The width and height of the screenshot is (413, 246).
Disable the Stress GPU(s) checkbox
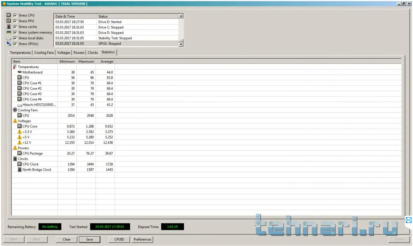[15, 44]
